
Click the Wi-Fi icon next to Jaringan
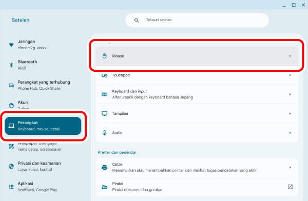click(11, 45)
